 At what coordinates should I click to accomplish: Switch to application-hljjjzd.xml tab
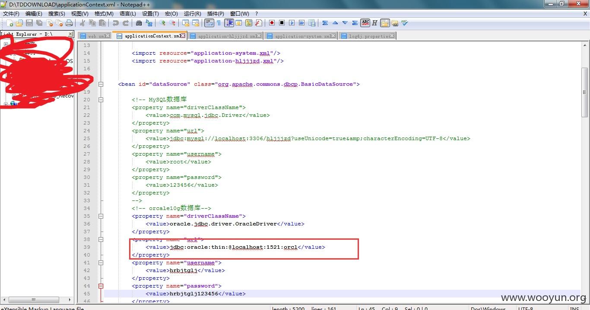pos(226,36)
